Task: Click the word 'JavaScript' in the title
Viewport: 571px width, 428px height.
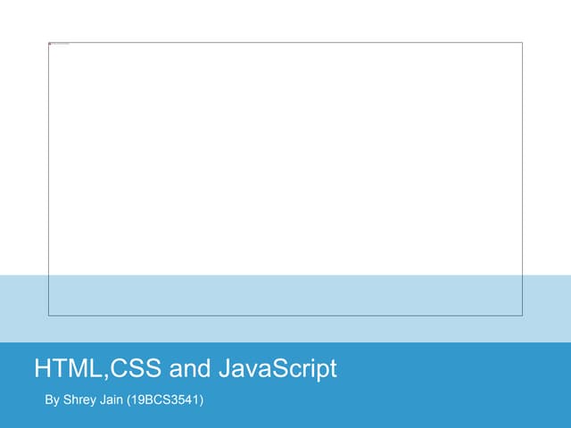Action: point(277,369)
